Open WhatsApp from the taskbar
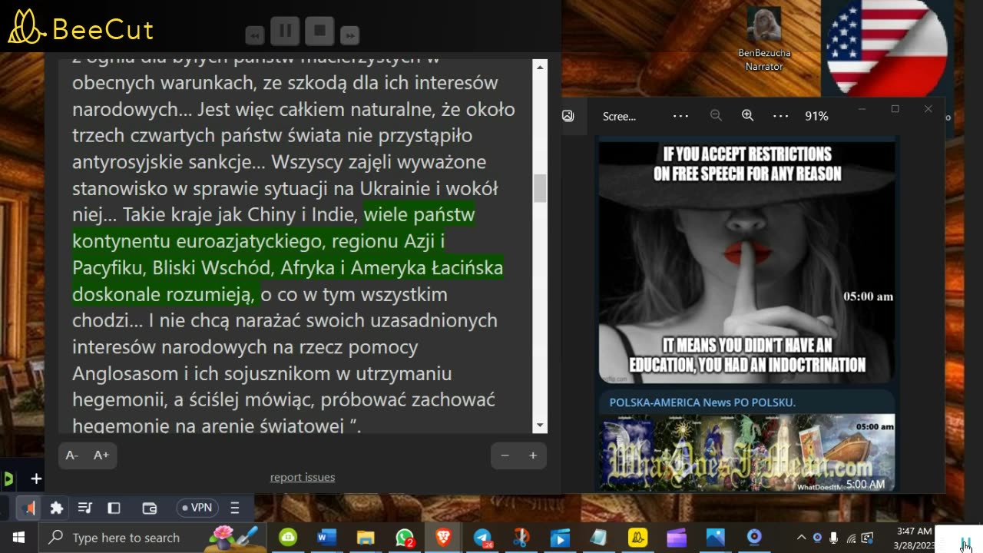 click(x=405, y=538)
